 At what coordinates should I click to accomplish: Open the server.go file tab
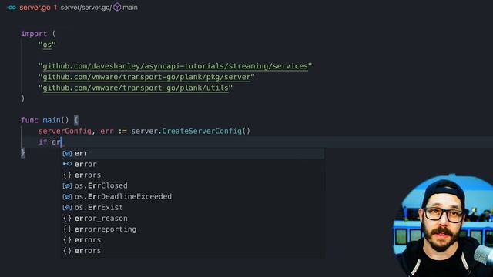click(x=35, y=8)
